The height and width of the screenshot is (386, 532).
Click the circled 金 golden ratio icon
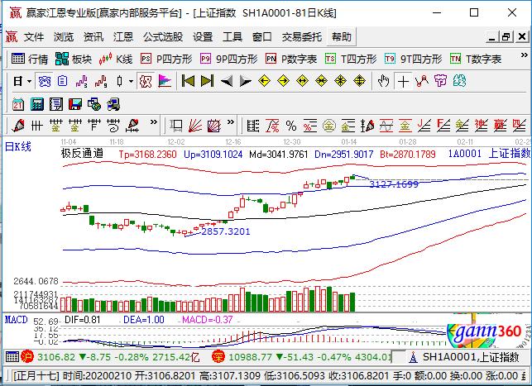tap(328, 126)
